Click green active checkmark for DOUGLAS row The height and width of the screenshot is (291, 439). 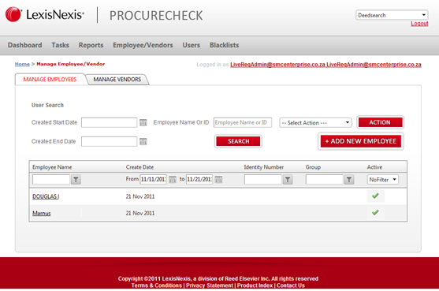click(x=375, y=196)
